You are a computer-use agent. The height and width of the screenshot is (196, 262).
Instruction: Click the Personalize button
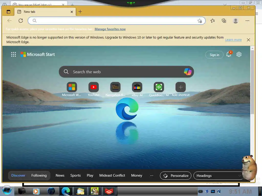tap(176, 176)
